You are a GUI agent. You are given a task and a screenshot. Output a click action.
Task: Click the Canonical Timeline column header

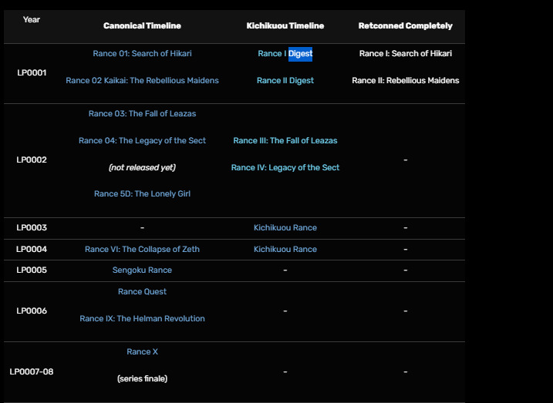coord(142,26)
